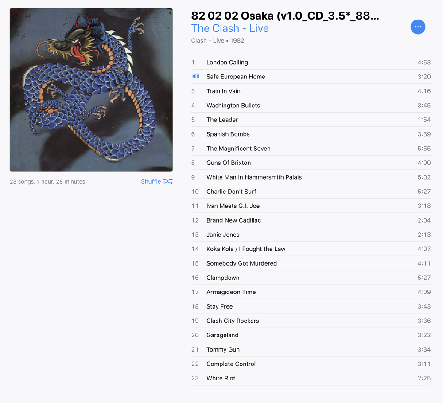
Task: Click the dragon album artwork
Action: (x=91, y=90)
